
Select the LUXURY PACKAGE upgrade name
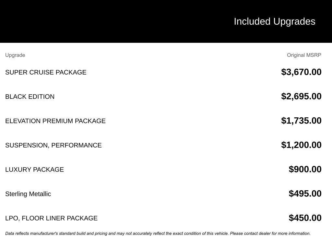34,170
